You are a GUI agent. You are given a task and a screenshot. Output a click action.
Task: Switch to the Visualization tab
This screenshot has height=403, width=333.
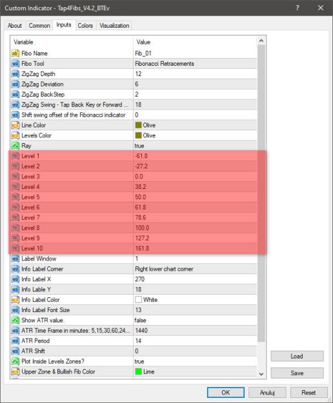[x=114, y=25]
